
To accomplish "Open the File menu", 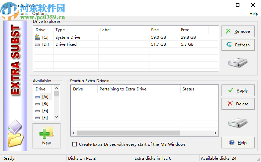I will (6, 14).
